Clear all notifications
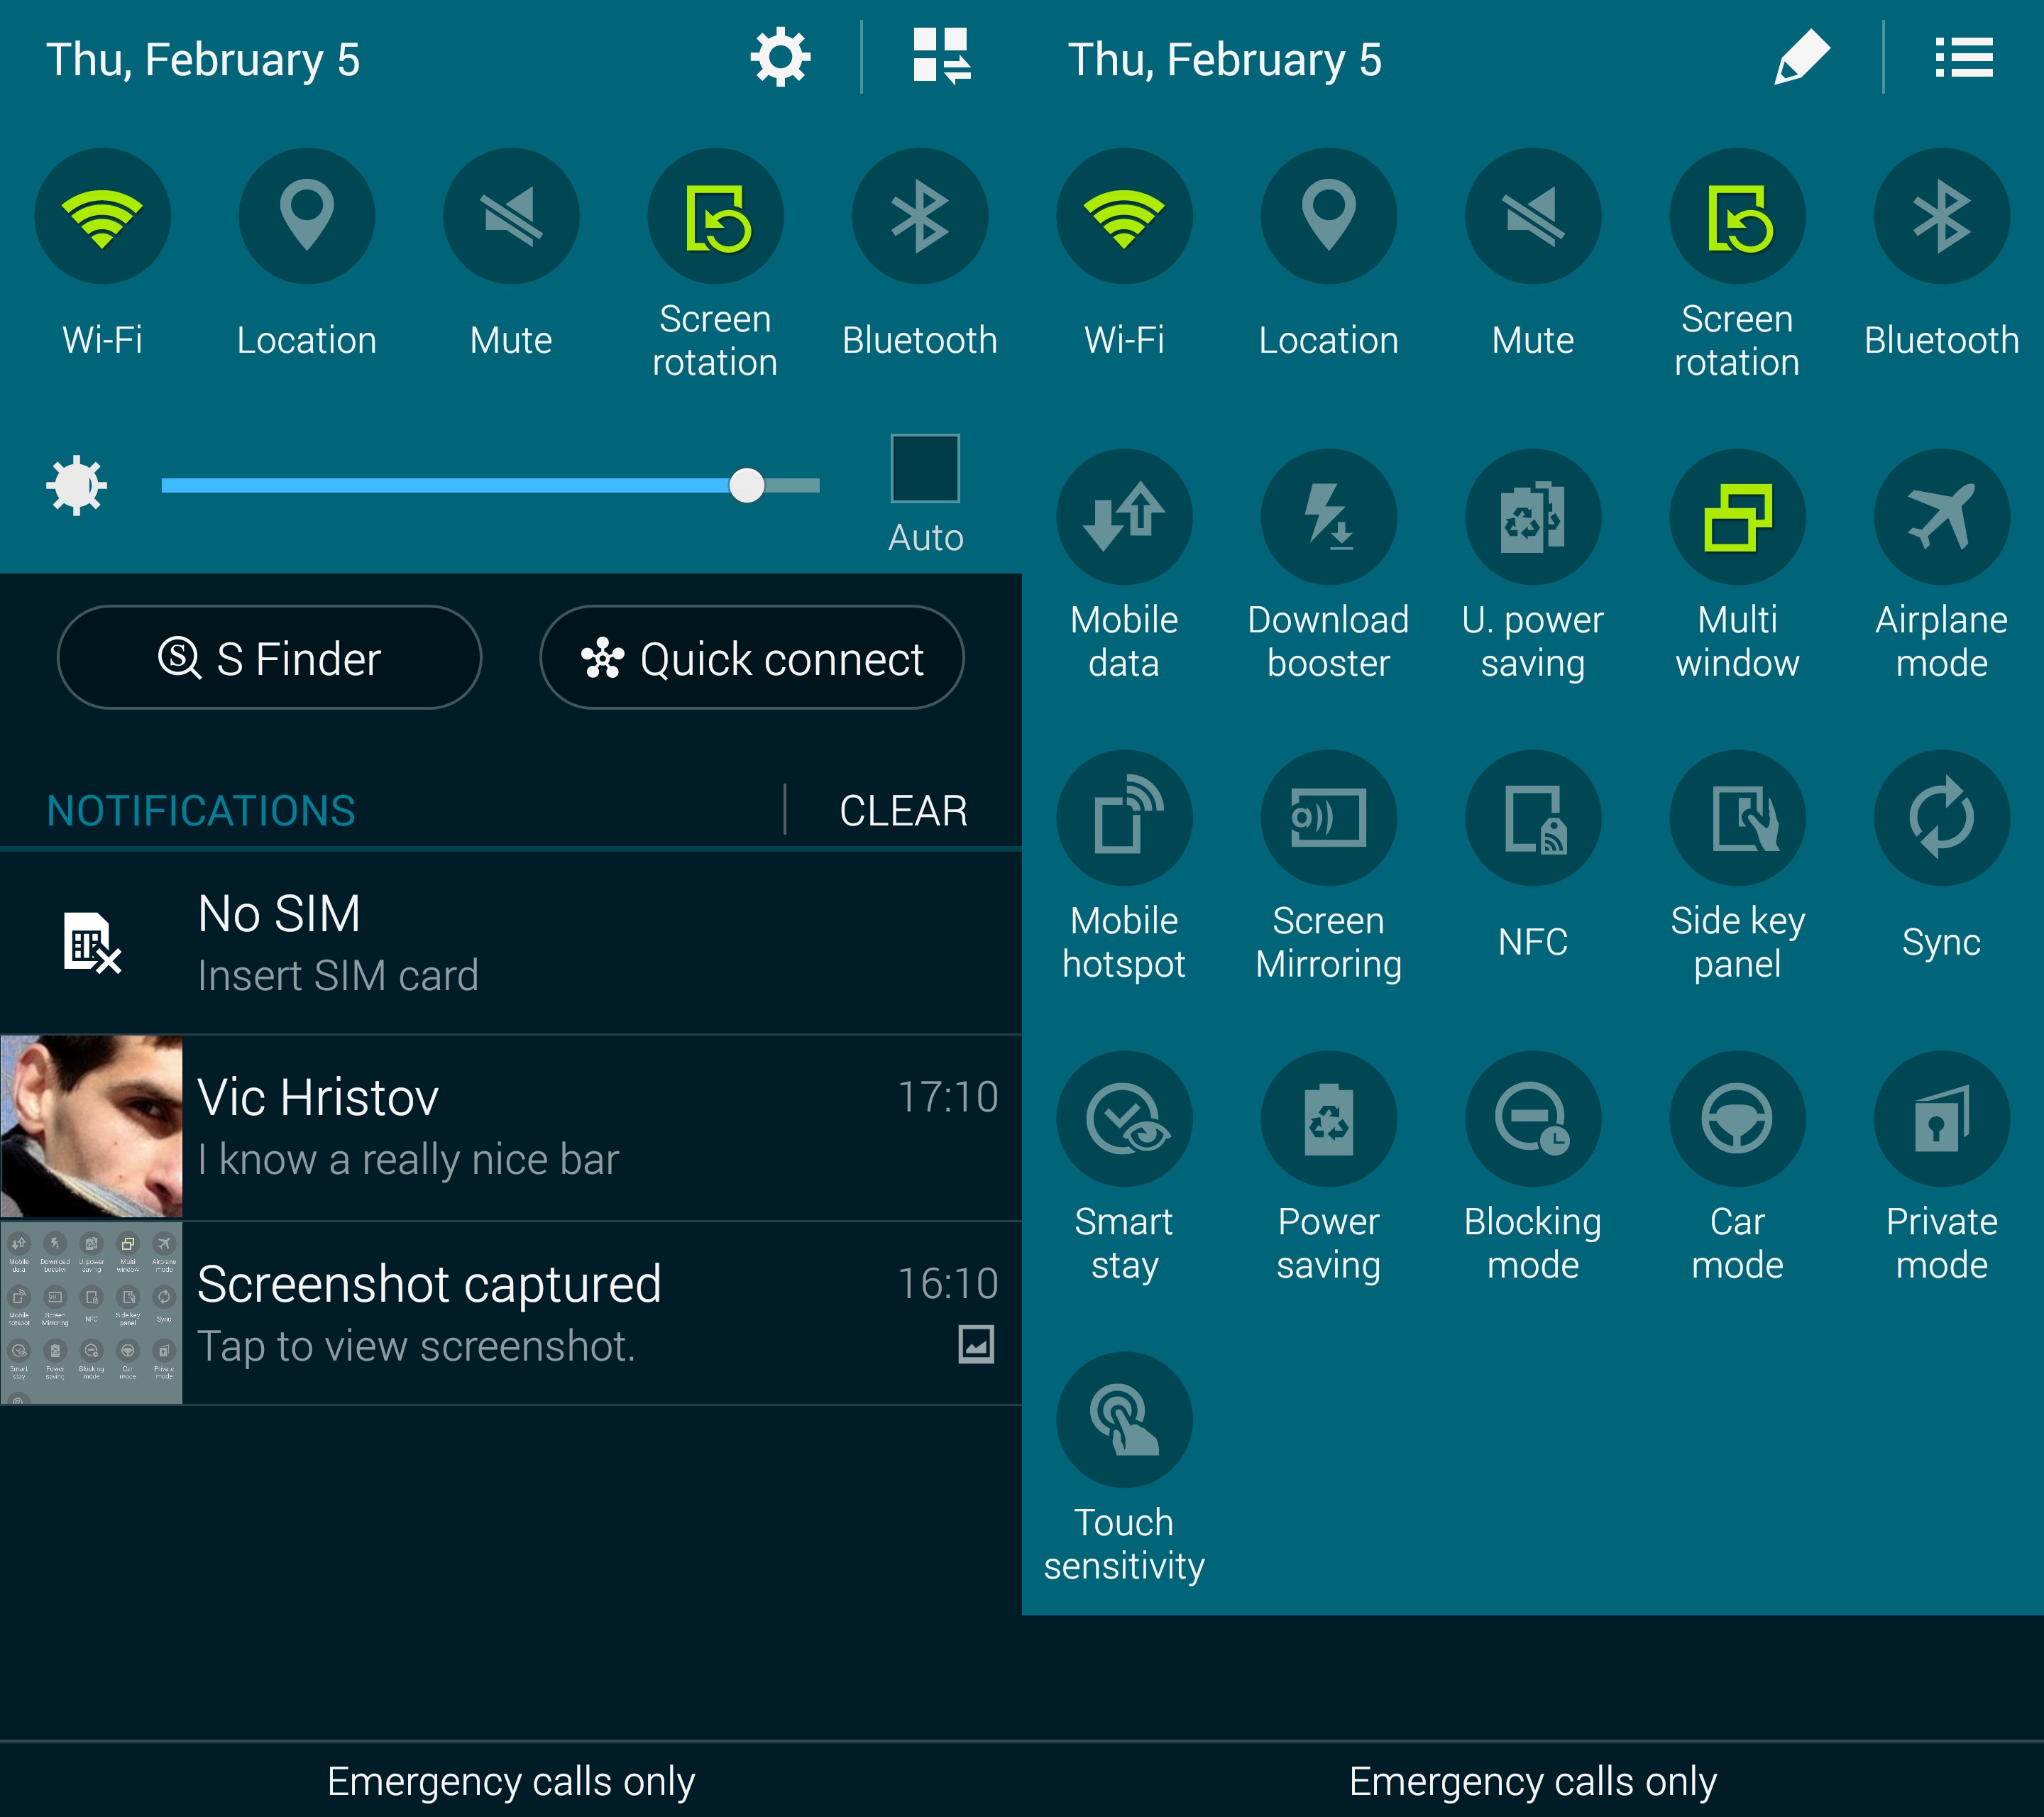The image size is (2044, 1817). coord(902,810)
